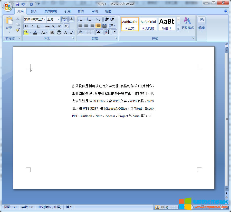The image size is (231, 212).
Task: Apply bold formatting with the B icon
Action: point(26,26)
